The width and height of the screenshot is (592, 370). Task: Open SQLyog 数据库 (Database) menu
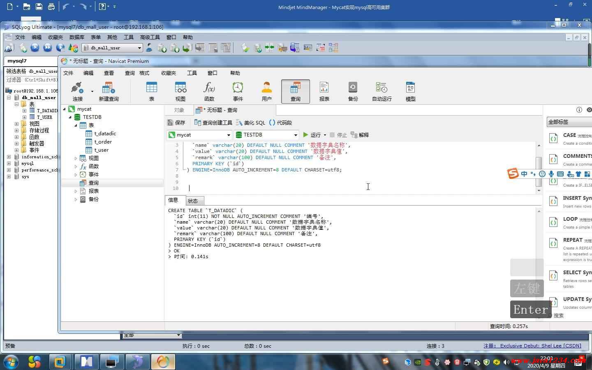(x=77, y=37)
